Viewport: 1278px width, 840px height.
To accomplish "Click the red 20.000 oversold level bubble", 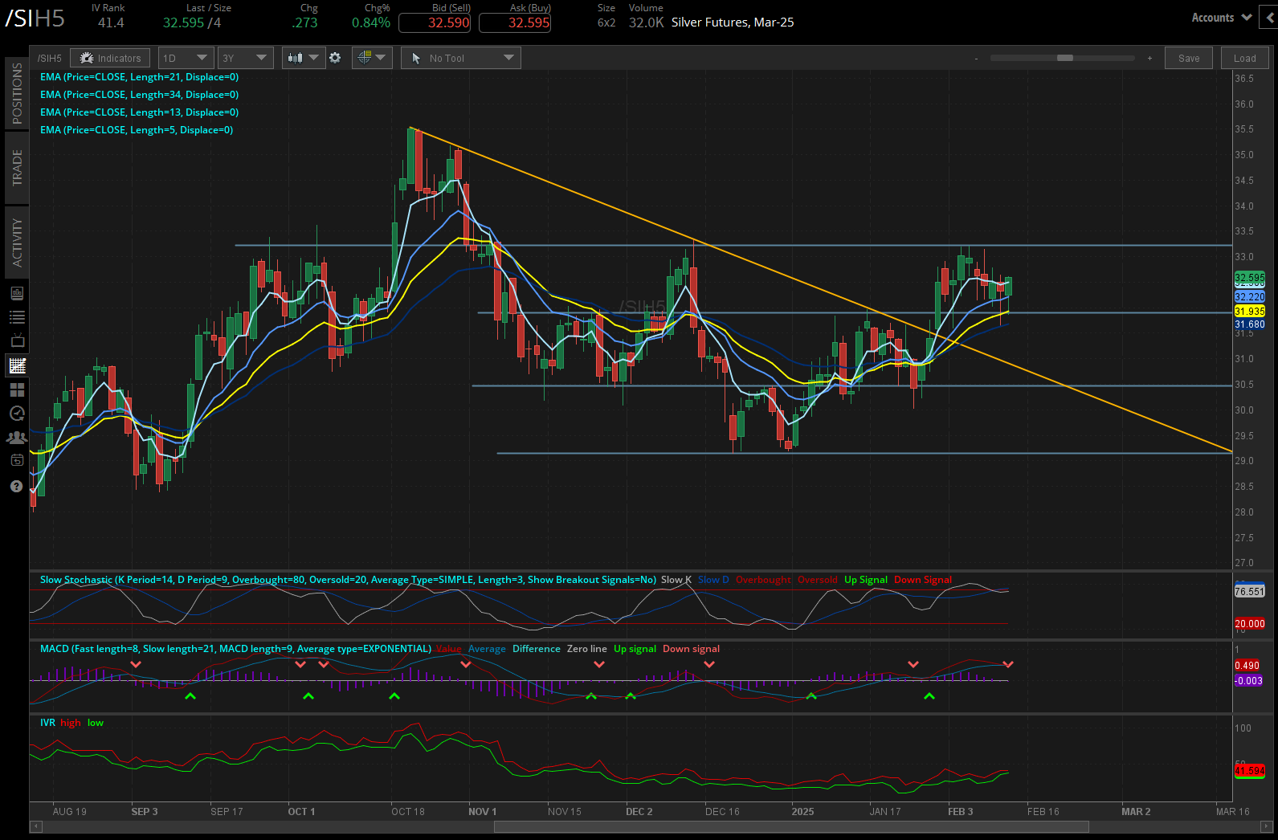I will tap(1250, 624).
